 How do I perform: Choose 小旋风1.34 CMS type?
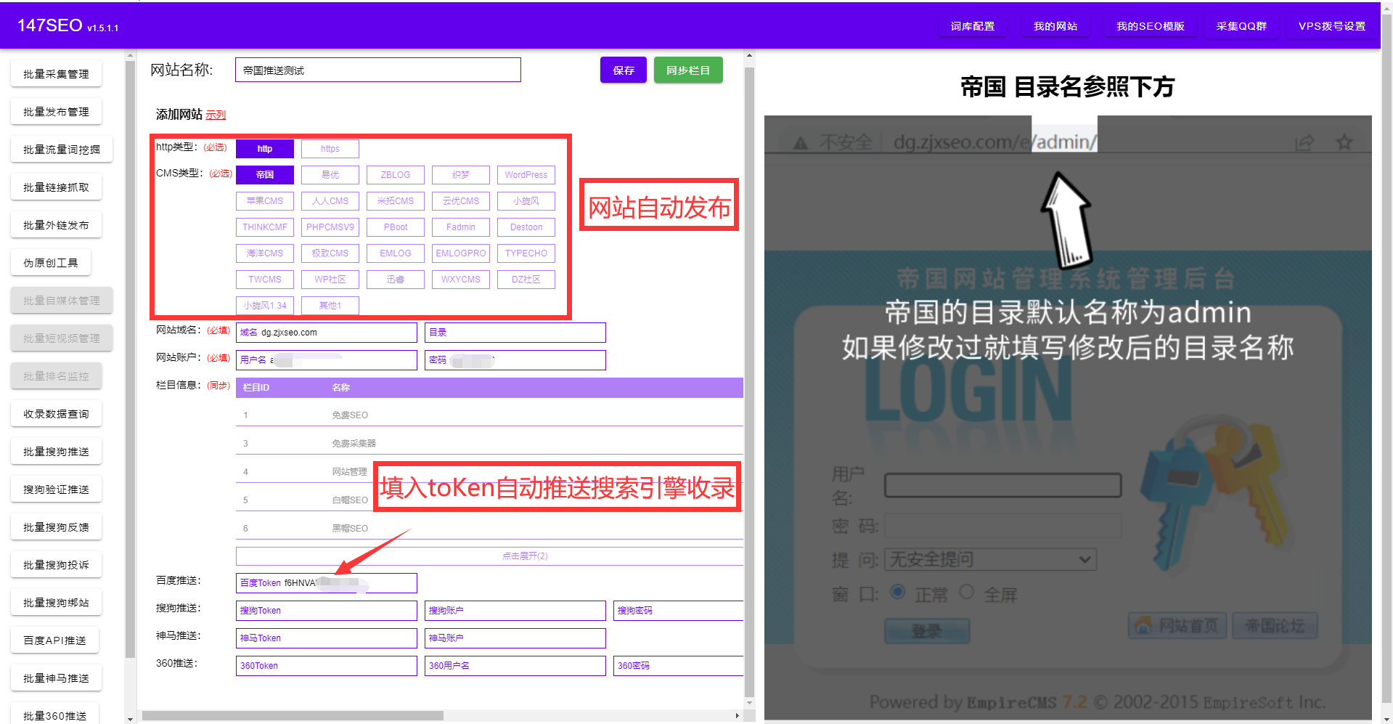(265, 306)
